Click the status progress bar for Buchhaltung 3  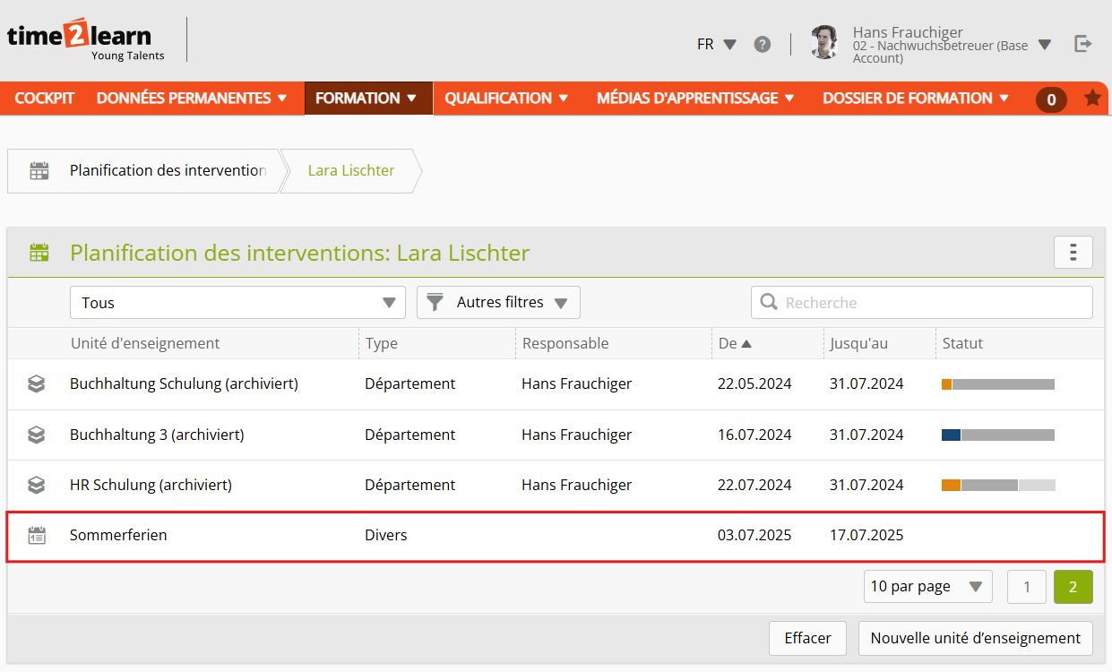(997, 435)
